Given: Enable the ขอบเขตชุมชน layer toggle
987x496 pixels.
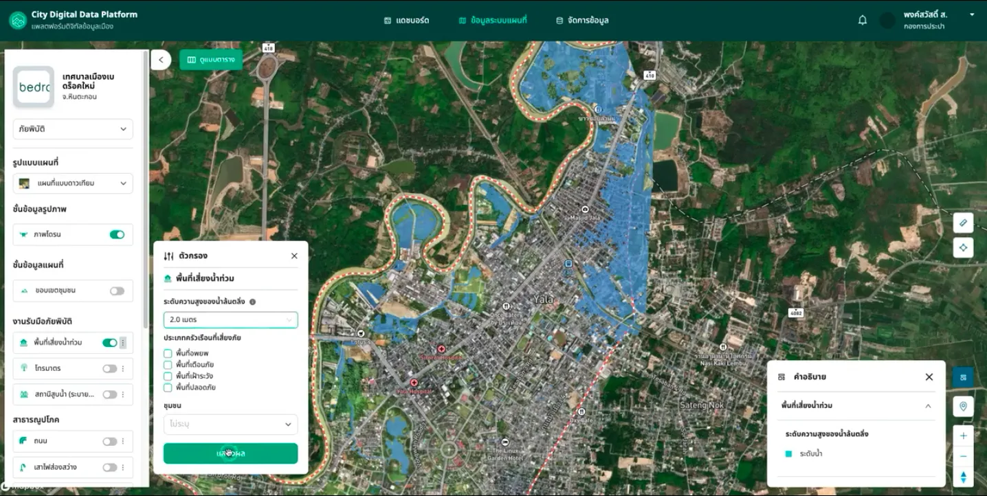Looking at the screenshot, I should (117, 291).
